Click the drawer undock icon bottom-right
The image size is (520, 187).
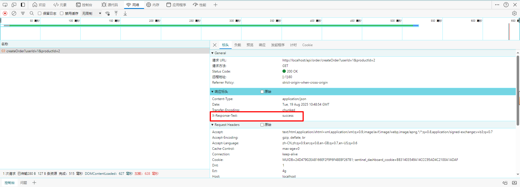[x=505, y=183]
